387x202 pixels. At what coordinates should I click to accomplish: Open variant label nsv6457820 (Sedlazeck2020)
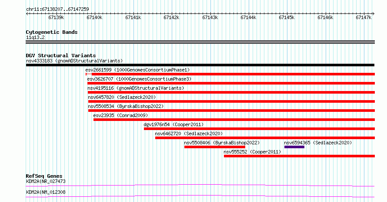pyautogui.click(x=122, y=98)
